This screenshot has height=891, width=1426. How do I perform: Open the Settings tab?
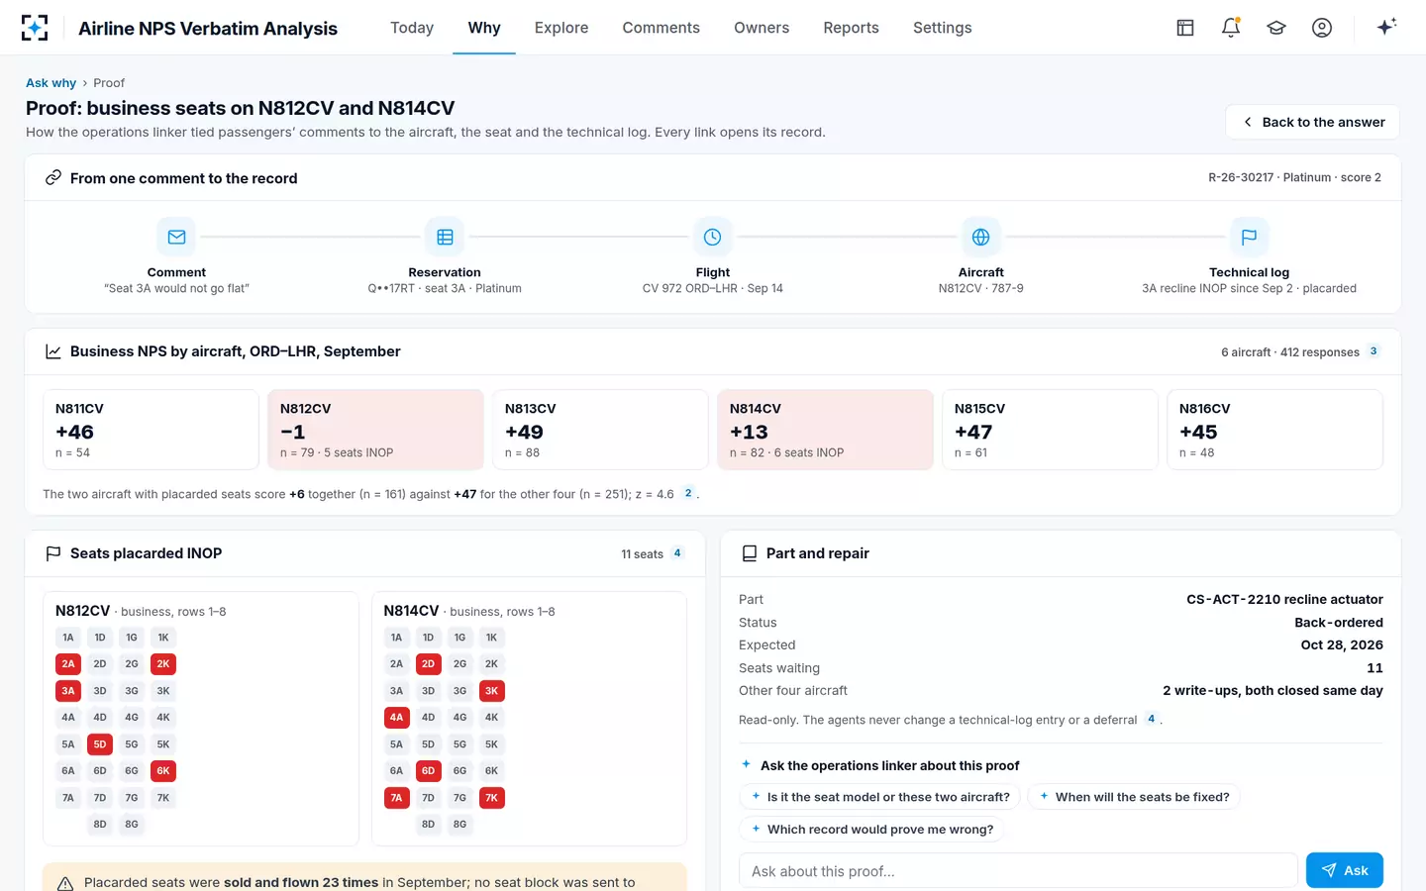click(x=942, y=28)
